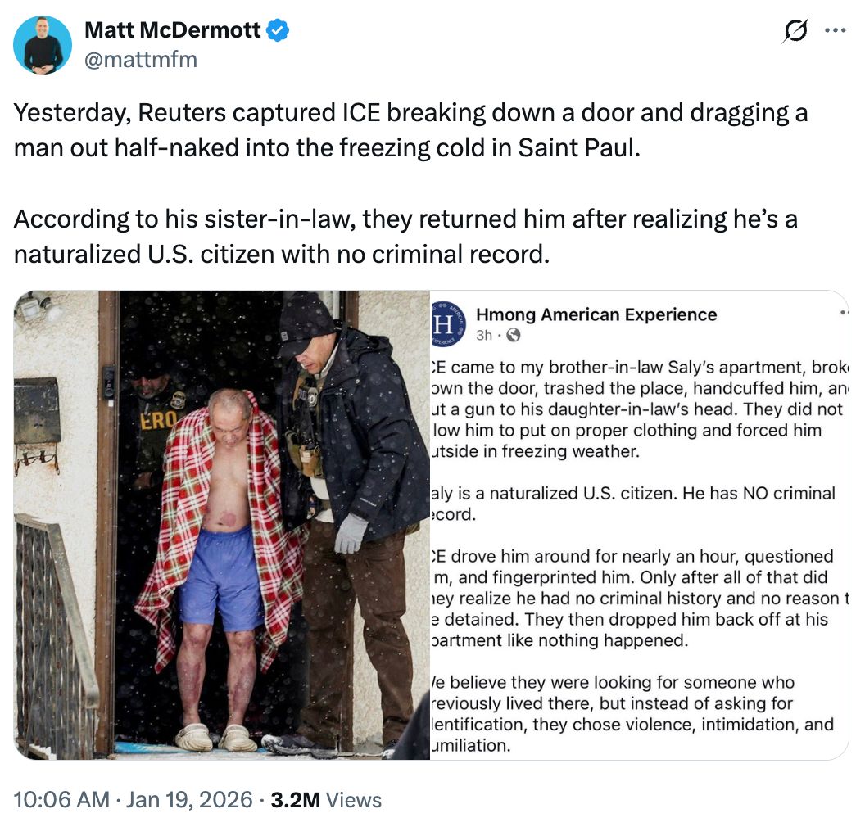
Task: Click the Hmong American Experience page name
Action: [596, 314]
